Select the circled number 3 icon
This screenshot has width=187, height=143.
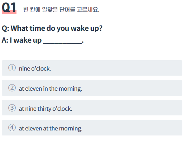[x=12, y=108]
